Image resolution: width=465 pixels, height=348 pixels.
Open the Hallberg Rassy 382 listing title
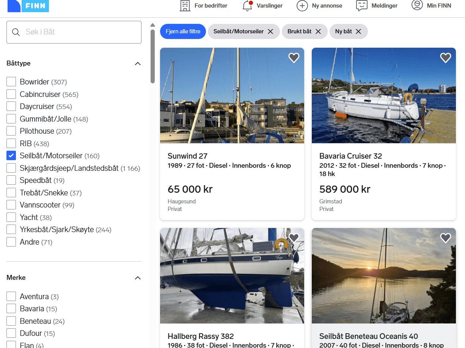coord(201,336)
